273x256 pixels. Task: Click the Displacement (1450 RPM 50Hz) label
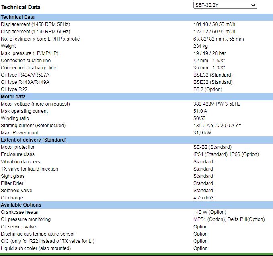[x=35, y=24]
